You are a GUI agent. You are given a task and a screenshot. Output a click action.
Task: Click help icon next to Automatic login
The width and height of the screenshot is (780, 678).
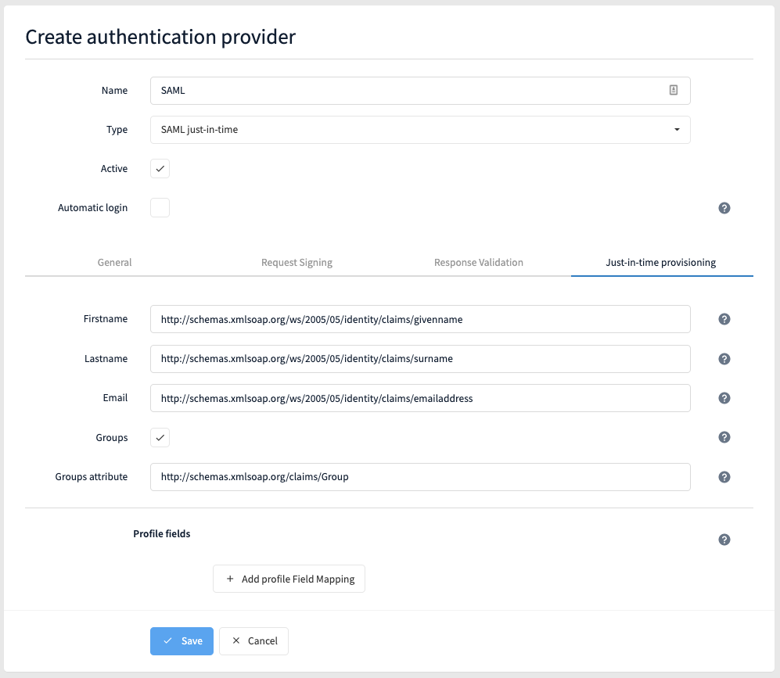[724, 208]
